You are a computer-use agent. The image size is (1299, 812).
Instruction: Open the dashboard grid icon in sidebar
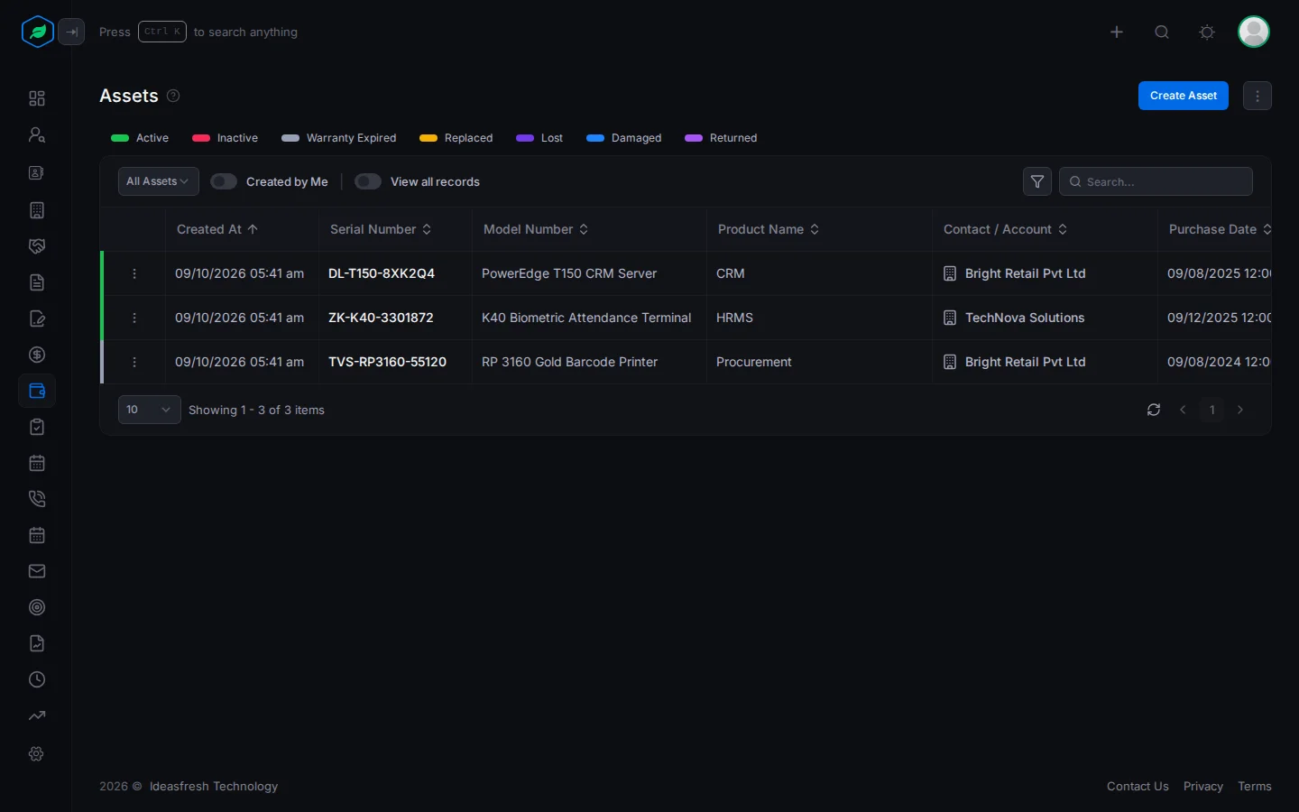(x=37, y=98)
